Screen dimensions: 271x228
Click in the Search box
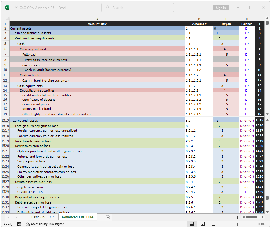138,8
